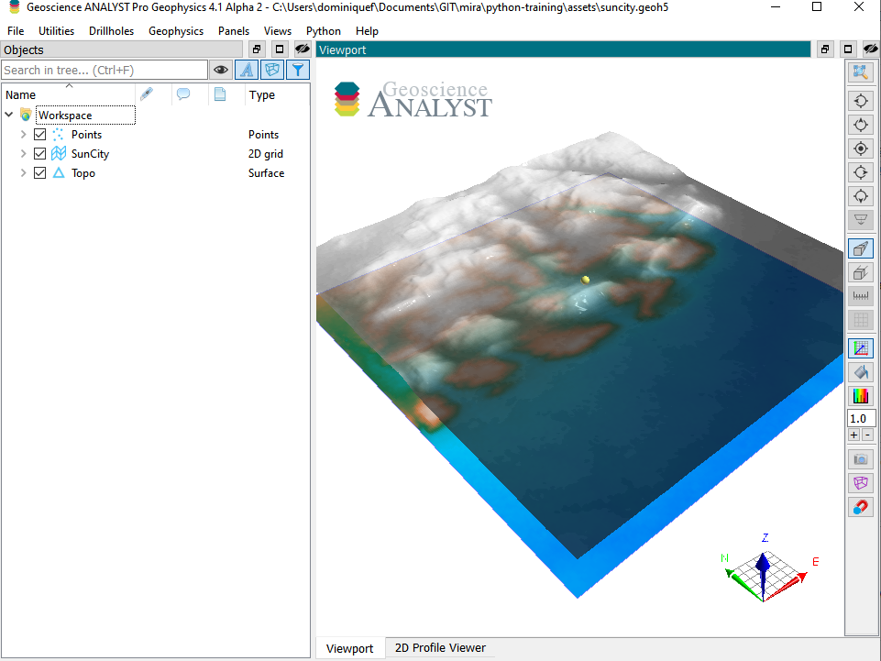Viewport: 881px width, 661px height.
Task: Open the Panels menu
Action: (234, 31)
